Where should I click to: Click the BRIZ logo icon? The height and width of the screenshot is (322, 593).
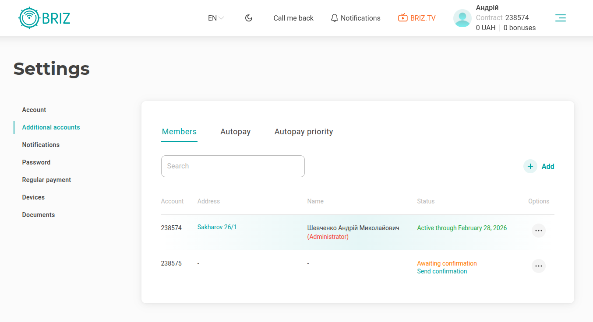pos(29,18)
